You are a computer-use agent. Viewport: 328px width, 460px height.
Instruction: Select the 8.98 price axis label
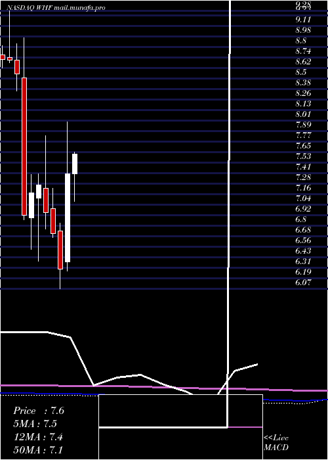(x=303, y=30)
